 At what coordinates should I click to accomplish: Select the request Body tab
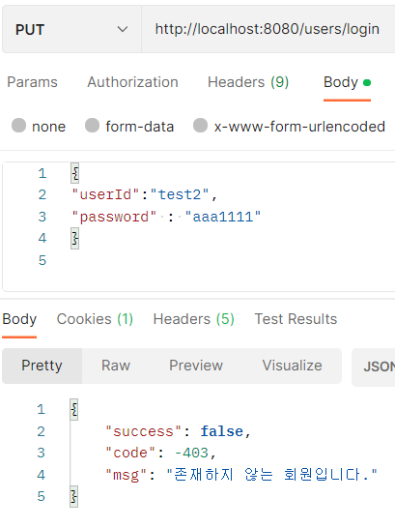347,82
